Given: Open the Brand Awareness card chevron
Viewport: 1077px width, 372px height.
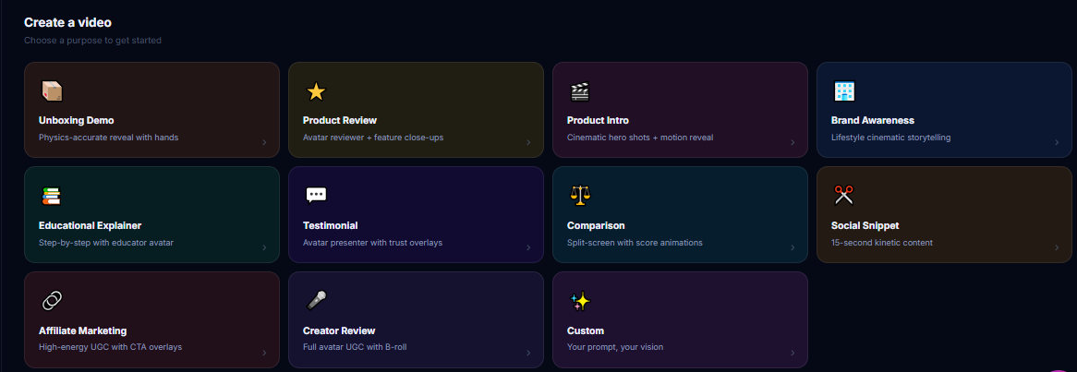Looking at the screenshot, I should tap(1057, 143).
